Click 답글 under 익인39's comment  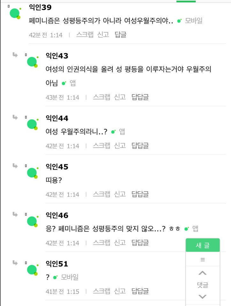click(120, 35)
